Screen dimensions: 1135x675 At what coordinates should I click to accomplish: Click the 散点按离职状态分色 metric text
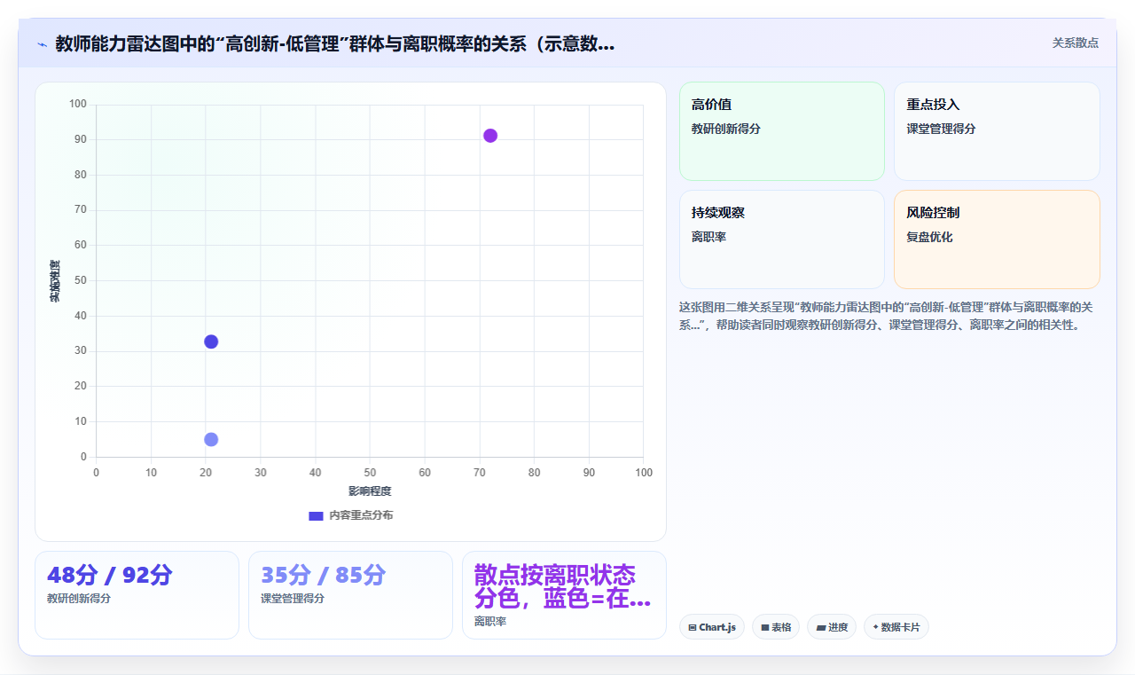point(562,586)
